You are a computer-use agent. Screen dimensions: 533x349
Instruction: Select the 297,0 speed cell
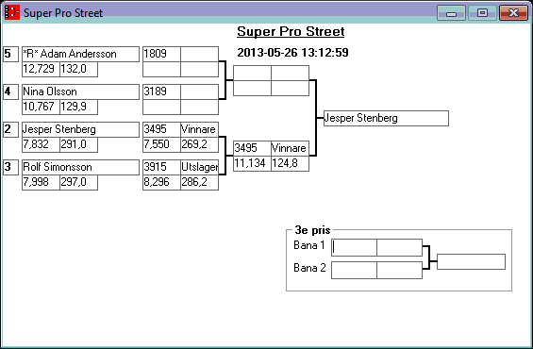[x=79, y=182]
